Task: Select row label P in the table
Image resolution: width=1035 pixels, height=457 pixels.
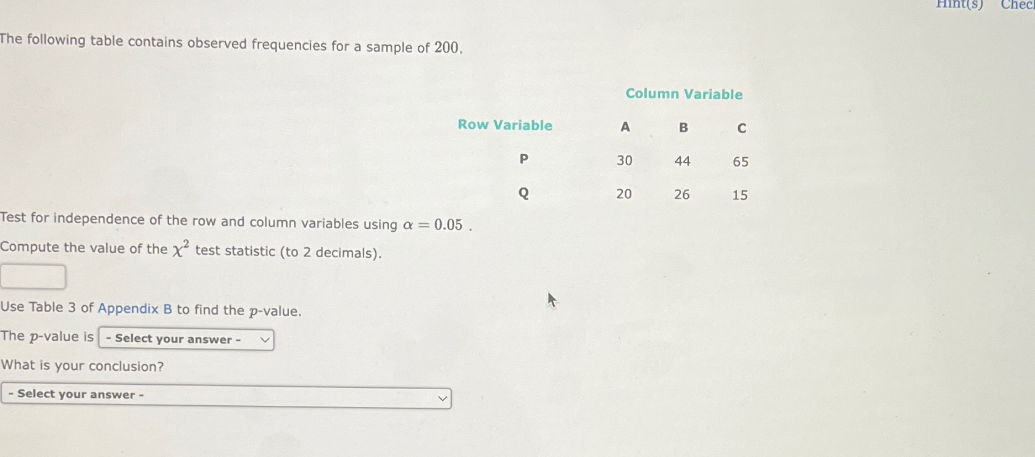Action: [523, 159]
